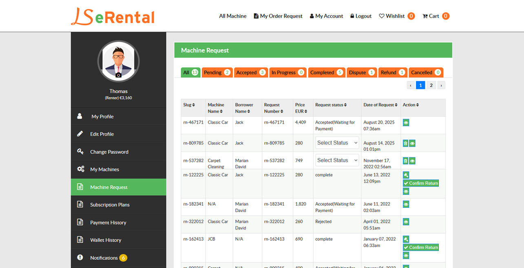Switch to the Pending tab
The height and width of the screenshot is (268, 524).
pos(217,72)
